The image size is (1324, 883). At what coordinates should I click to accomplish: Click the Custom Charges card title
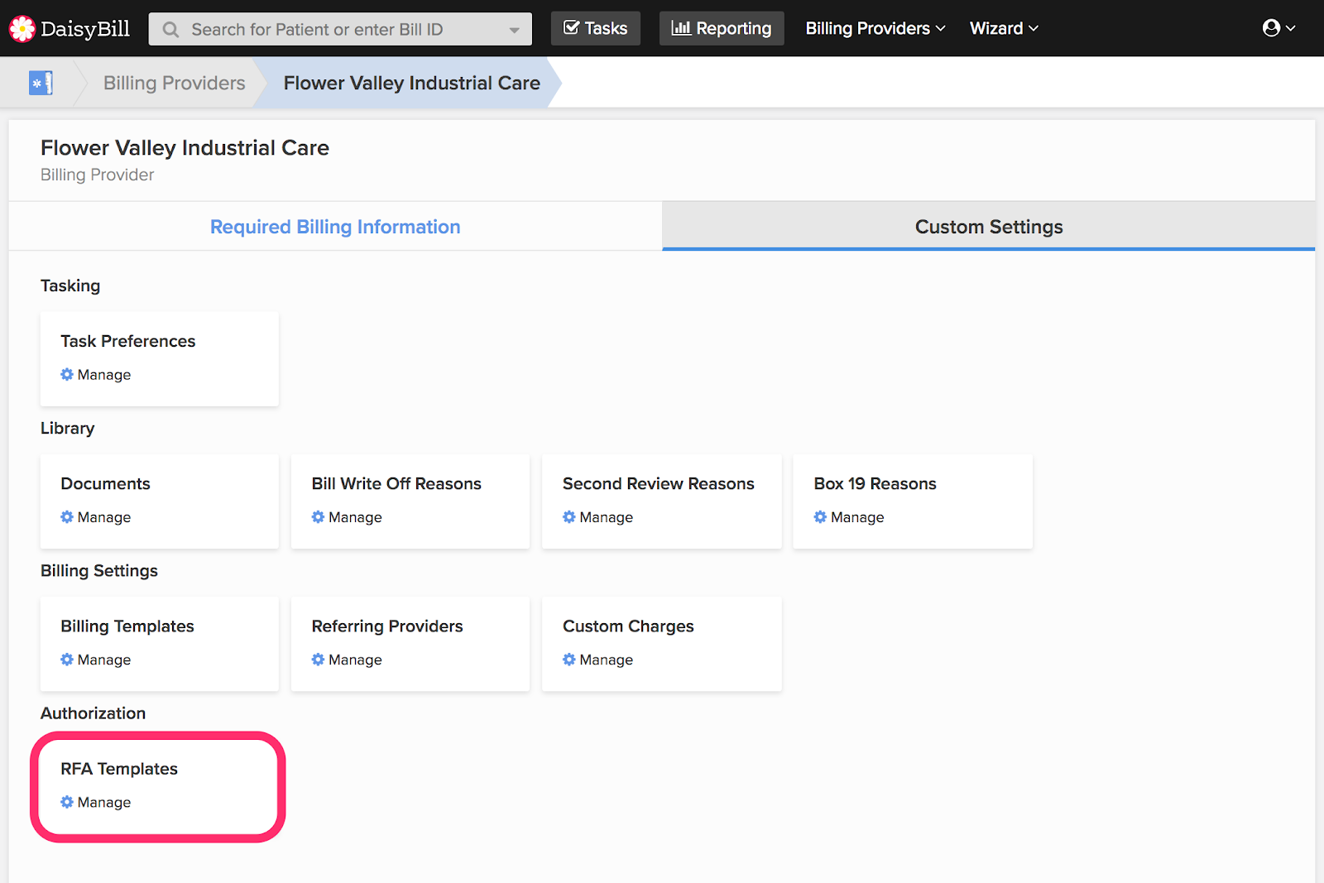tap(628, 626)
